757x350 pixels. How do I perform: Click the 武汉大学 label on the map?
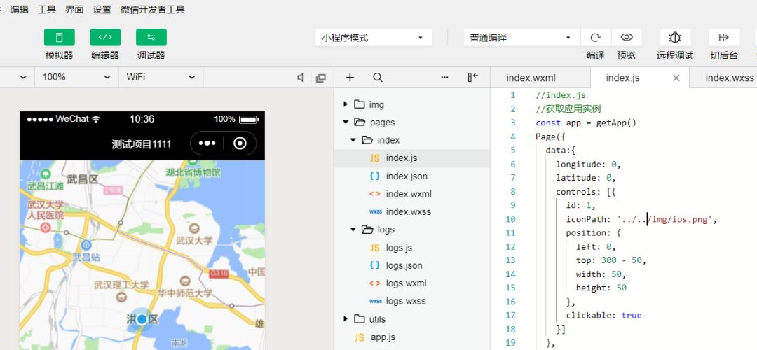point(194,241)
